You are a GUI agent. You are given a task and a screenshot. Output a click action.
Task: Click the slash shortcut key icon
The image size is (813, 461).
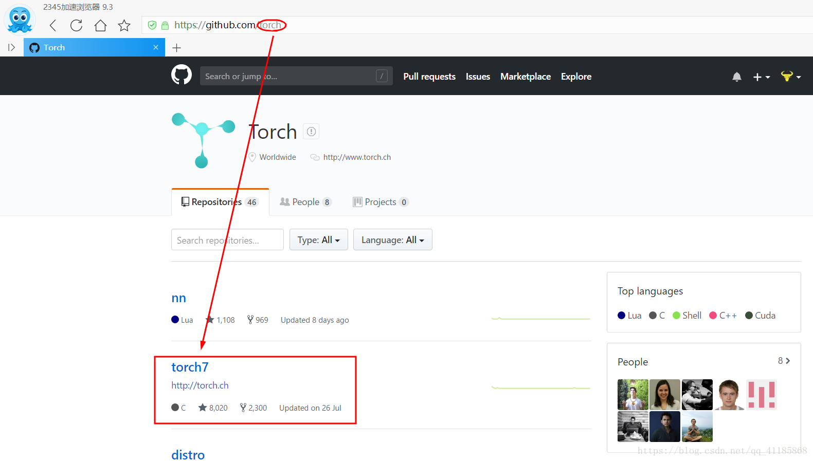(382, 76)
